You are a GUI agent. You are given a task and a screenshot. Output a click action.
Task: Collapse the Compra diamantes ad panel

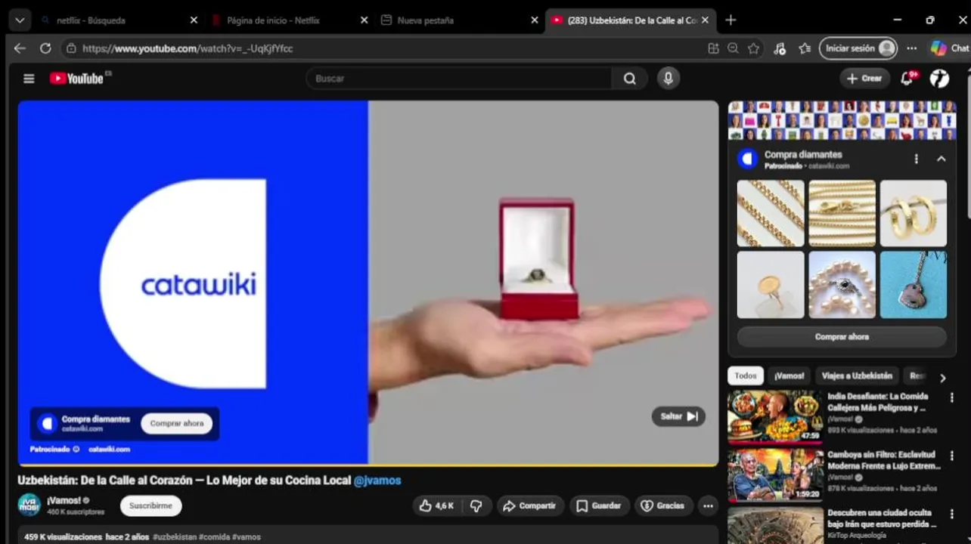(942, 159)
